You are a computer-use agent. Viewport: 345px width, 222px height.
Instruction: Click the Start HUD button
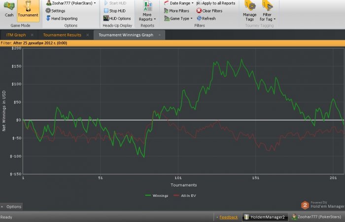point(115,3)
